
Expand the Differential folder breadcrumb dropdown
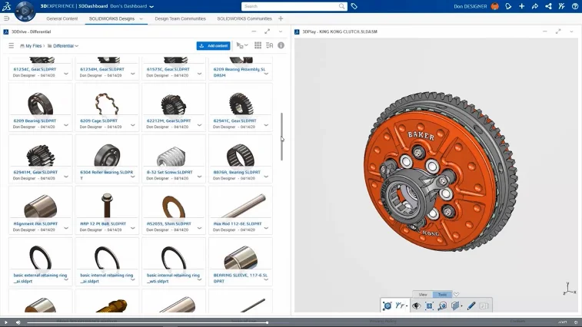(x=76, y=46)
